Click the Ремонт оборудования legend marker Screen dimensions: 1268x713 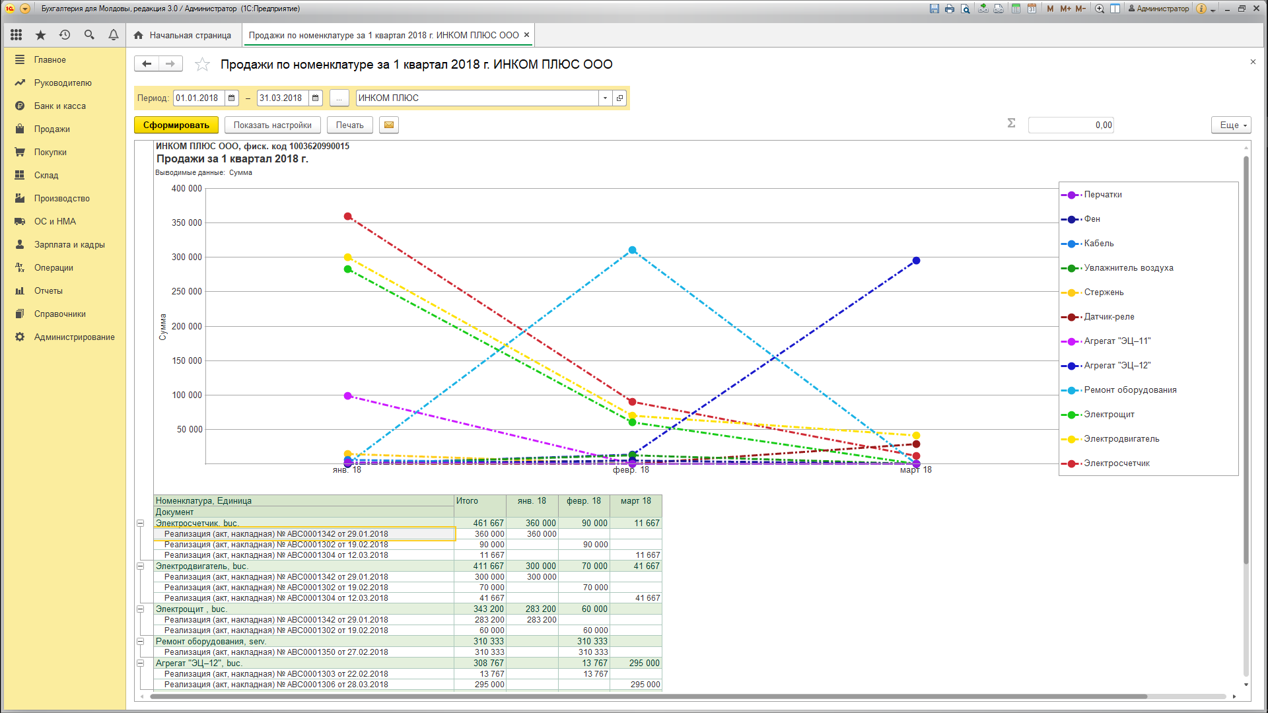coord(1071,390)
